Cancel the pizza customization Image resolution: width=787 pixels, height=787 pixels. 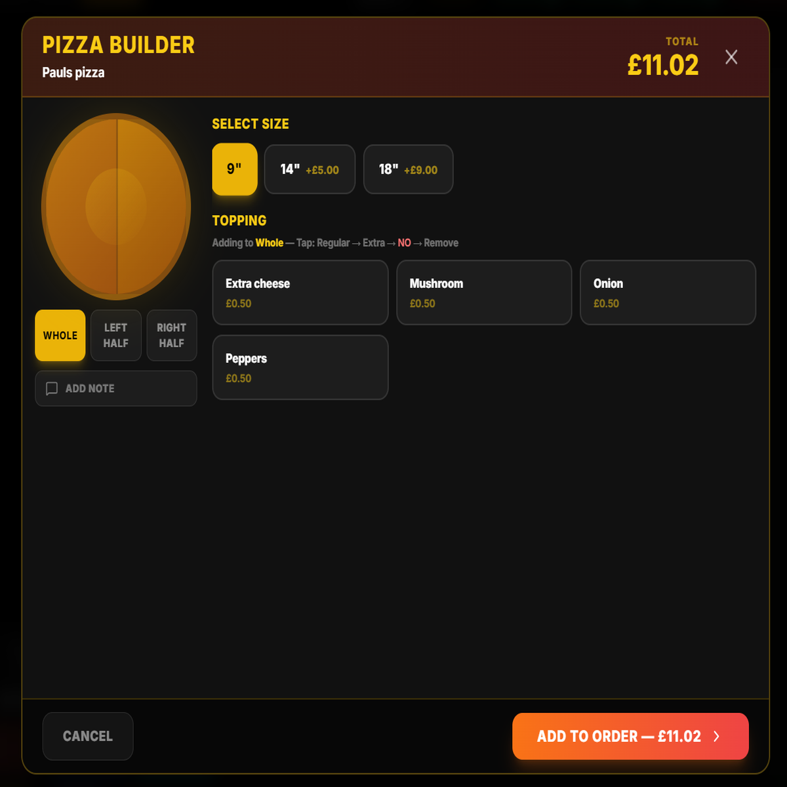coord(88,736)
